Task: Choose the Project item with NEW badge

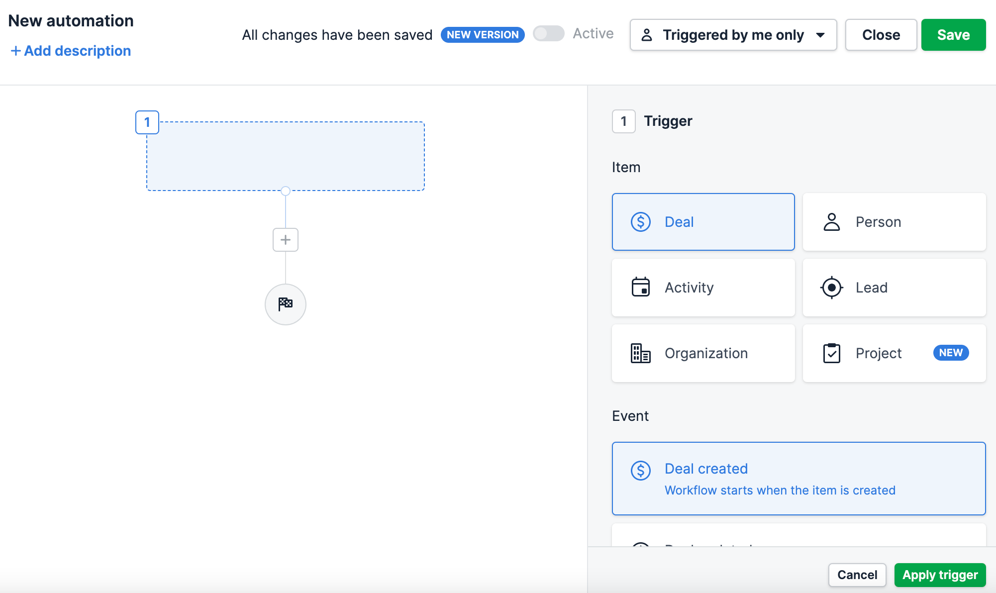Action: point(894,353)
